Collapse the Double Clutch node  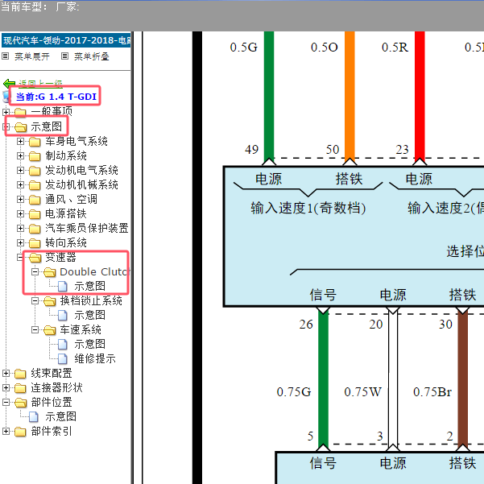35,272
